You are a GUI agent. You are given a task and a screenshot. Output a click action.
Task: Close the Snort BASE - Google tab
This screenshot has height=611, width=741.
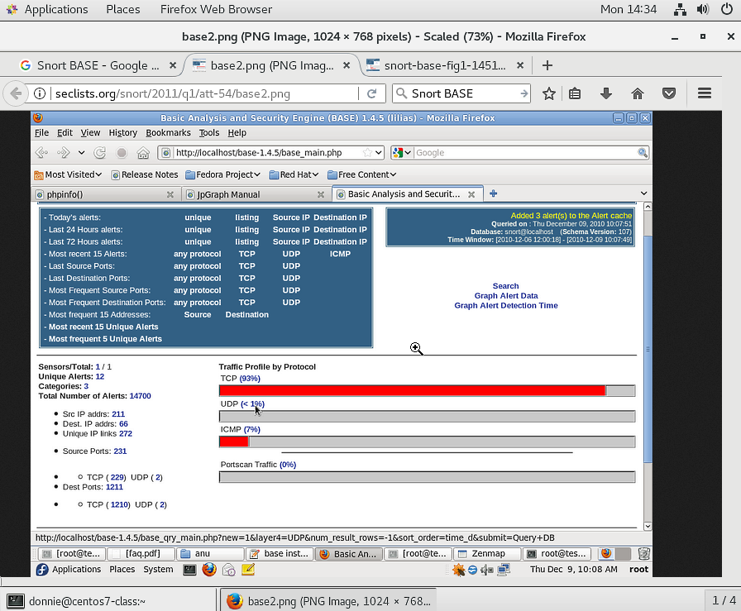pos(173,65)
